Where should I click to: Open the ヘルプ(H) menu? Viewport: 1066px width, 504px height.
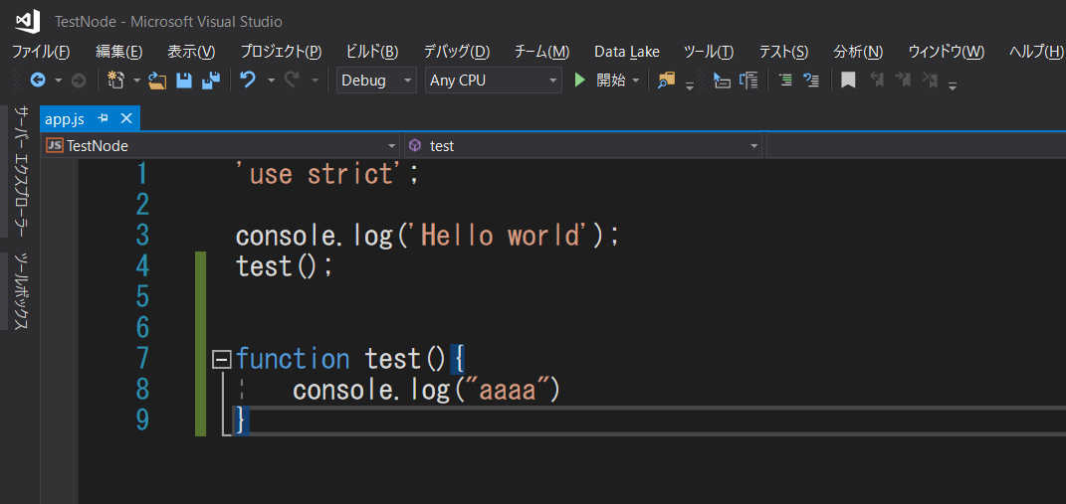coord(1036,52)
